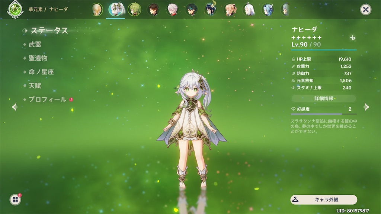Click the Dendro element emblem icon

pos(15,10)
